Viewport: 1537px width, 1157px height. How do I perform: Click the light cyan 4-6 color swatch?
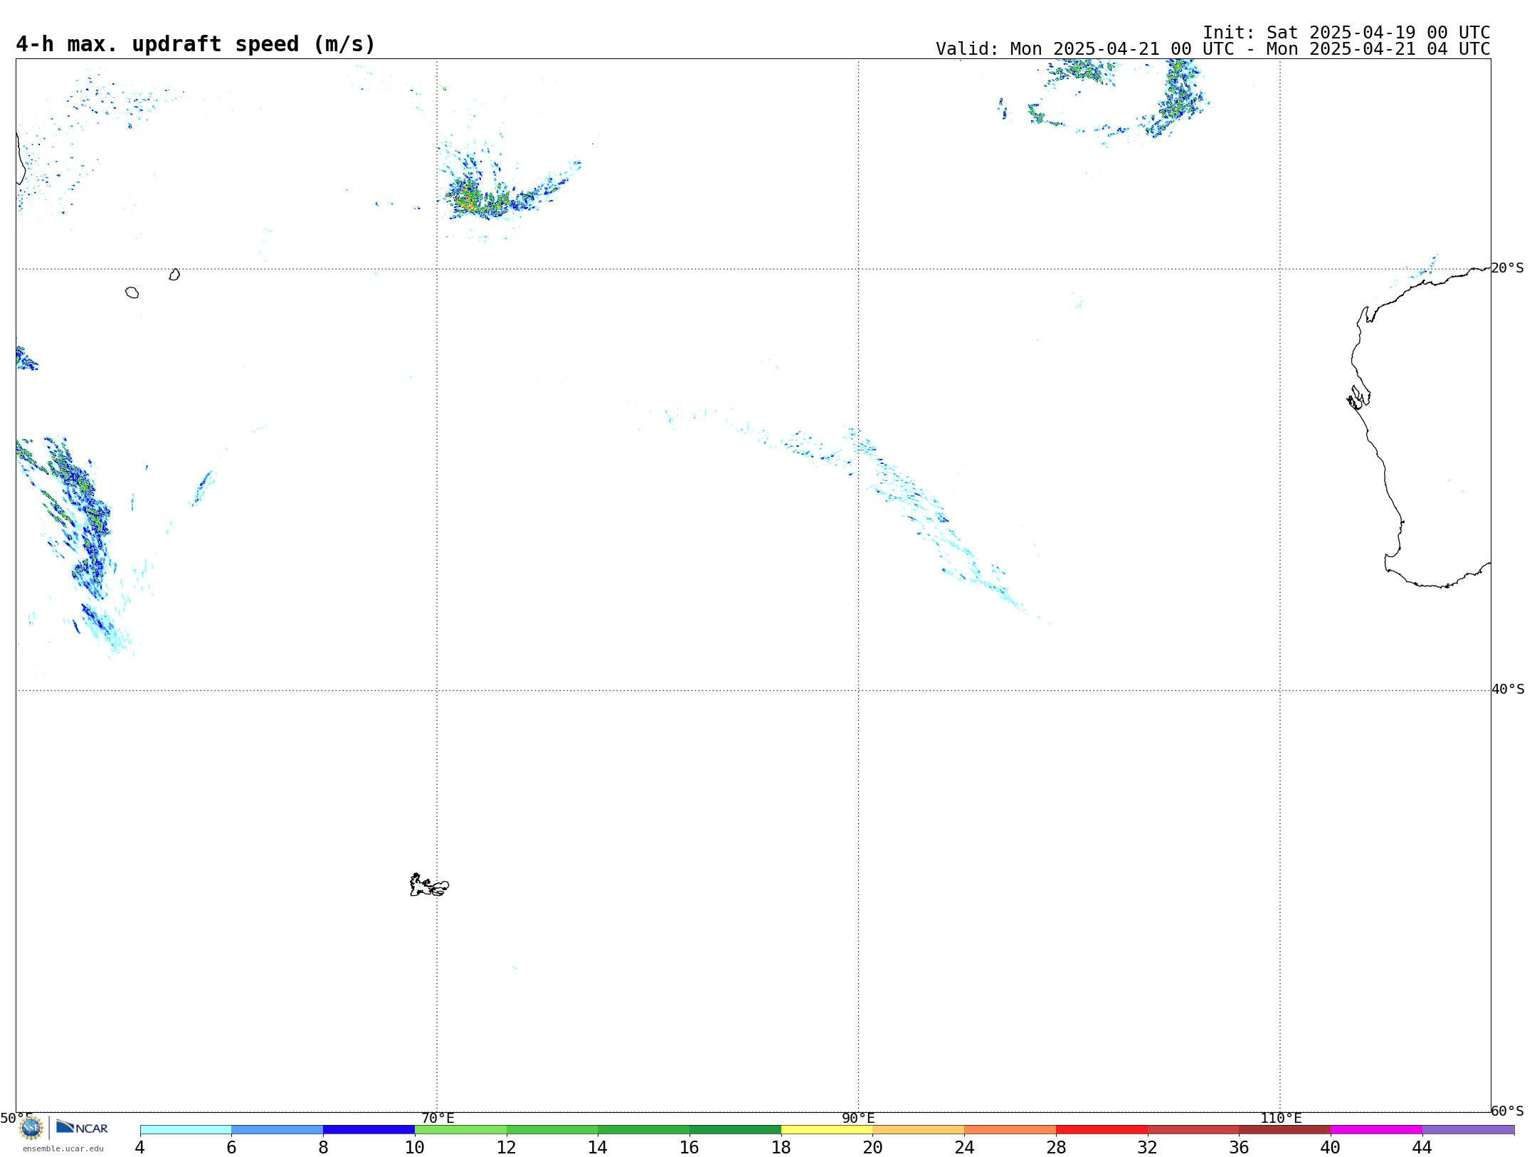(186, 1130)
